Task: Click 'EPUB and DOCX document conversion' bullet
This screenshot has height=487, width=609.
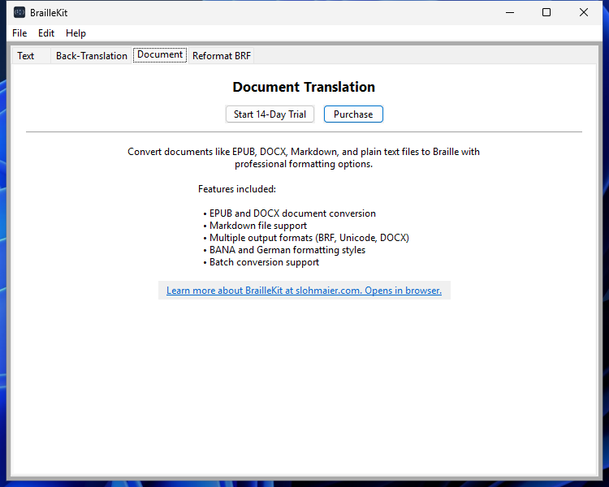Action: coord(290,213)
